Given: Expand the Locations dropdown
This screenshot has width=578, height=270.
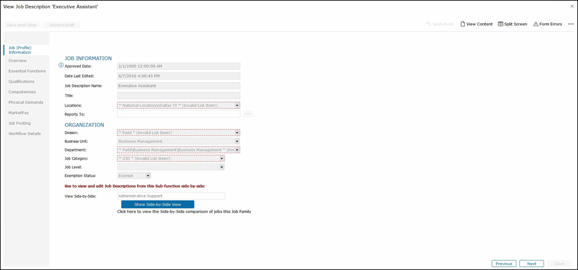Looking at the screenshot, I should pyautogui.click(x=237, y=105).
